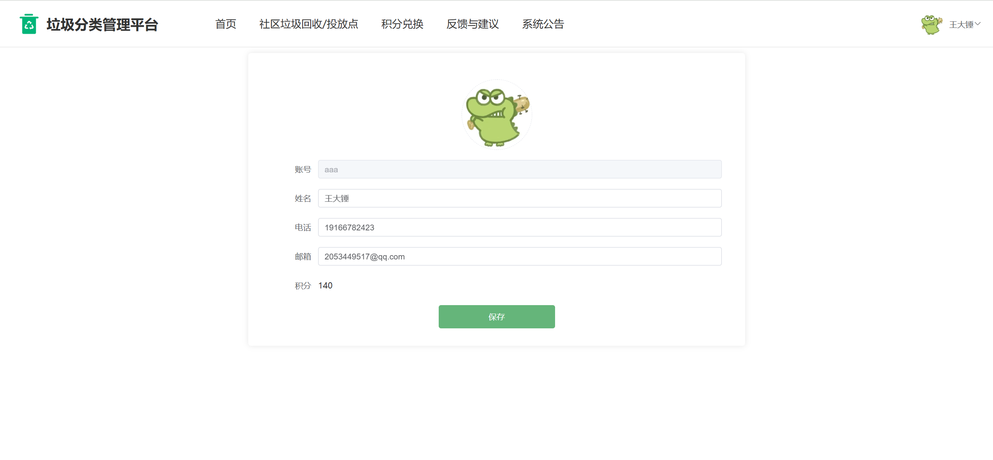Image resolution: width=993 pixels, height=460 pixels.
Task: Click the 积分 value 140
Action: click(x=325, y=286)
